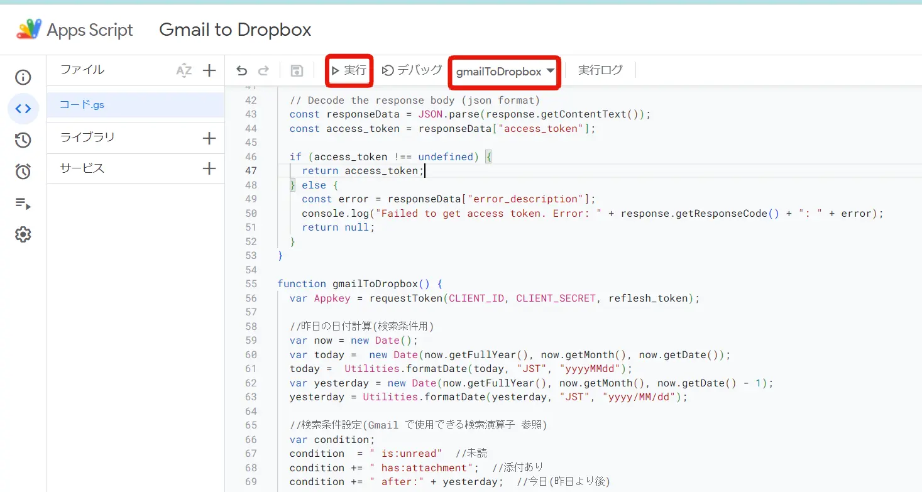Click the var now = new Date(); line
This screenshot has height=492, width=922.
[354, 341]
